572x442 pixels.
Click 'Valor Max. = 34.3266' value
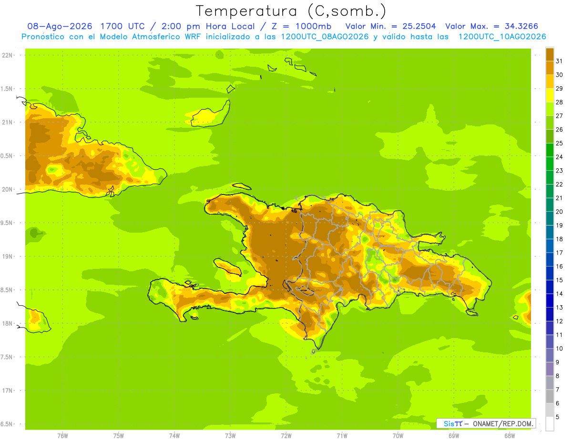(x=492, y=26)
